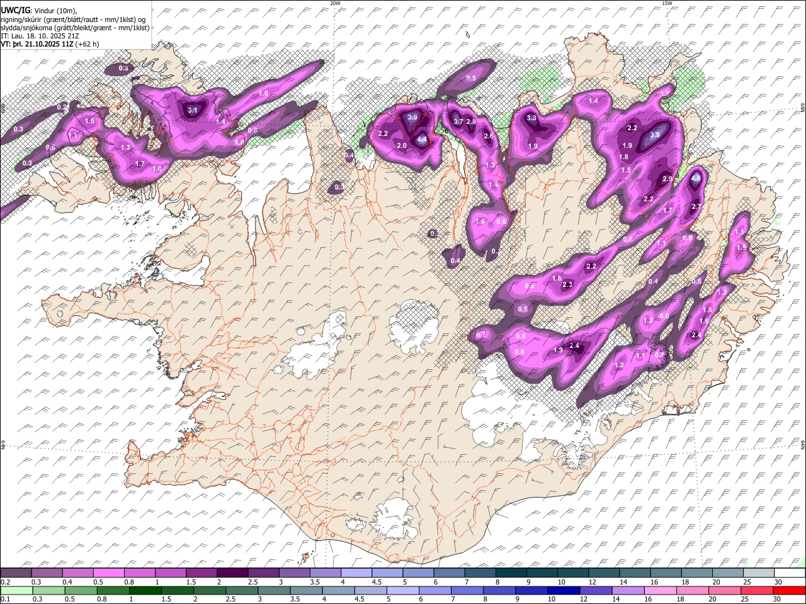Click the 2.3 precipitation value on the map
Viewport: 806px width, 604px height.
click(x=567, y=285)
